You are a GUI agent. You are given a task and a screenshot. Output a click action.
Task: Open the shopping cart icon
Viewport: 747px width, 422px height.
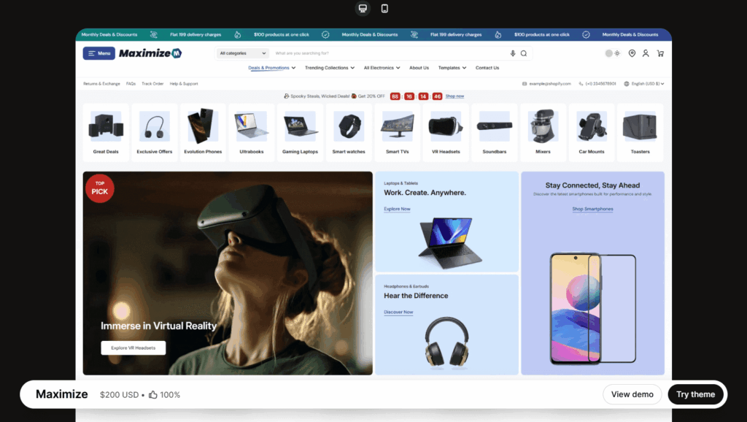(x=660, y=53)
